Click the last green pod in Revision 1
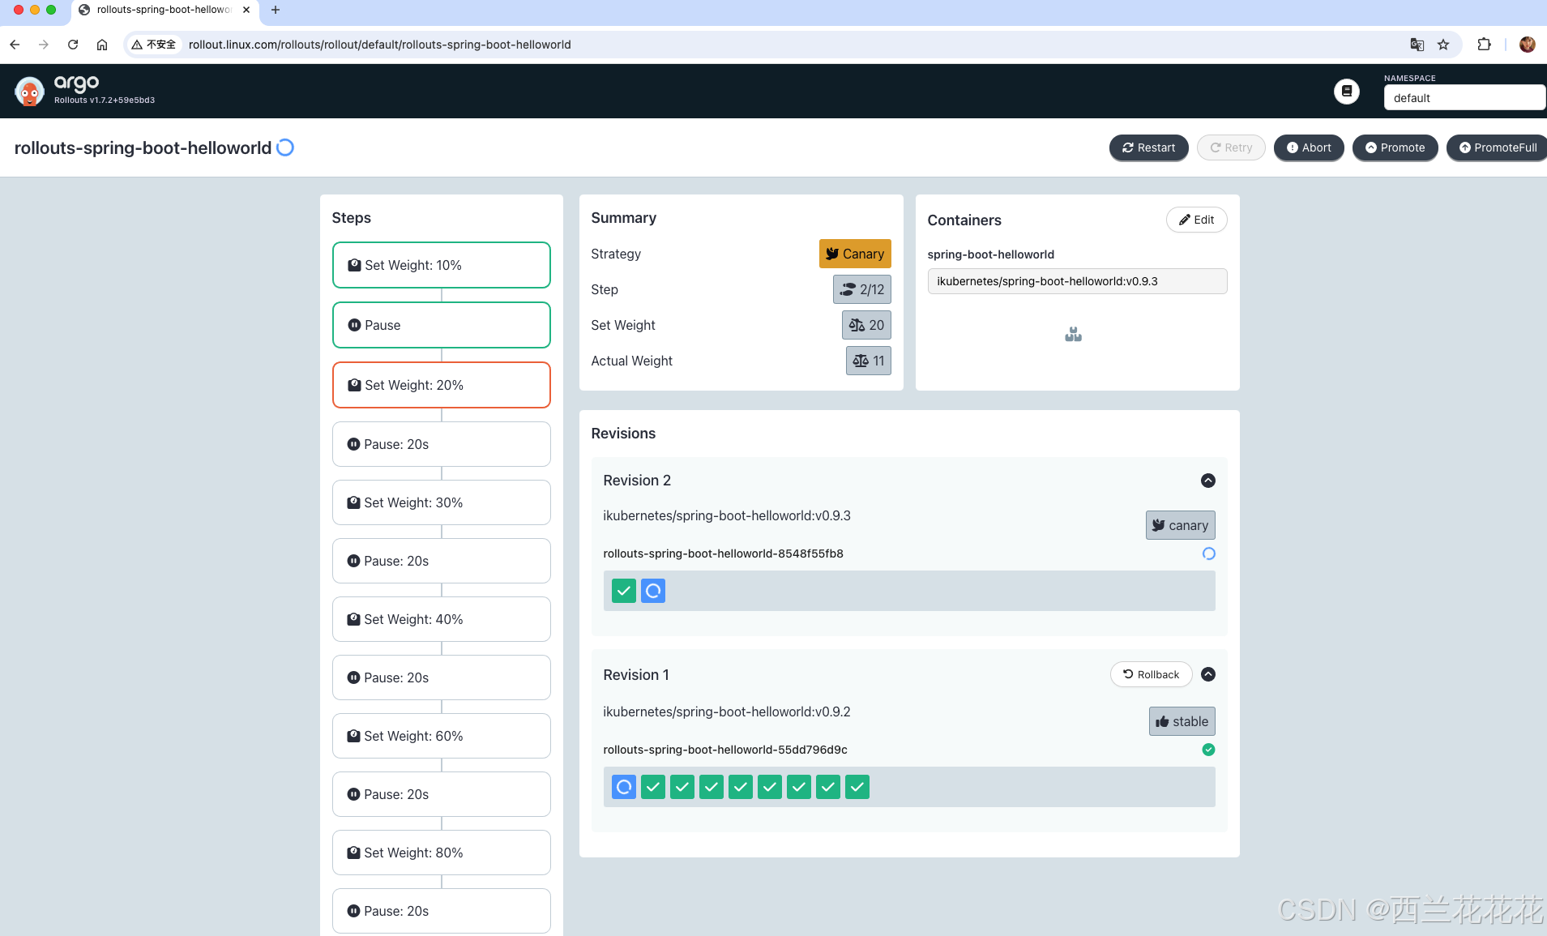This screenshot has height=936, width=1547. click(x=857, y=787)
